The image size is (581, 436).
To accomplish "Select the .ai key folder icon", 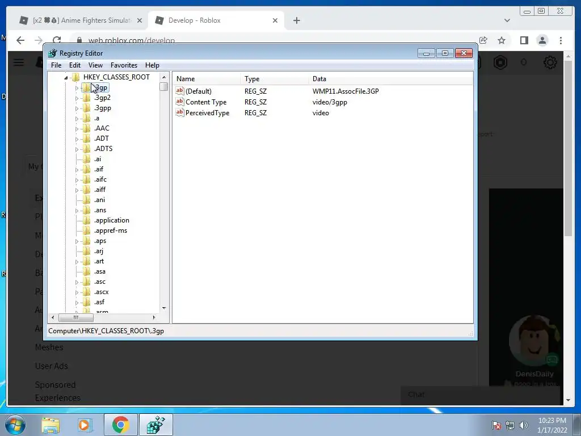I will [87, 159].
